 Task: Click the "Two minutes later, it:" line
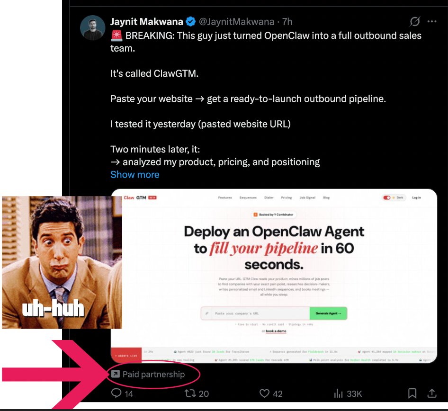click(155, 149)
